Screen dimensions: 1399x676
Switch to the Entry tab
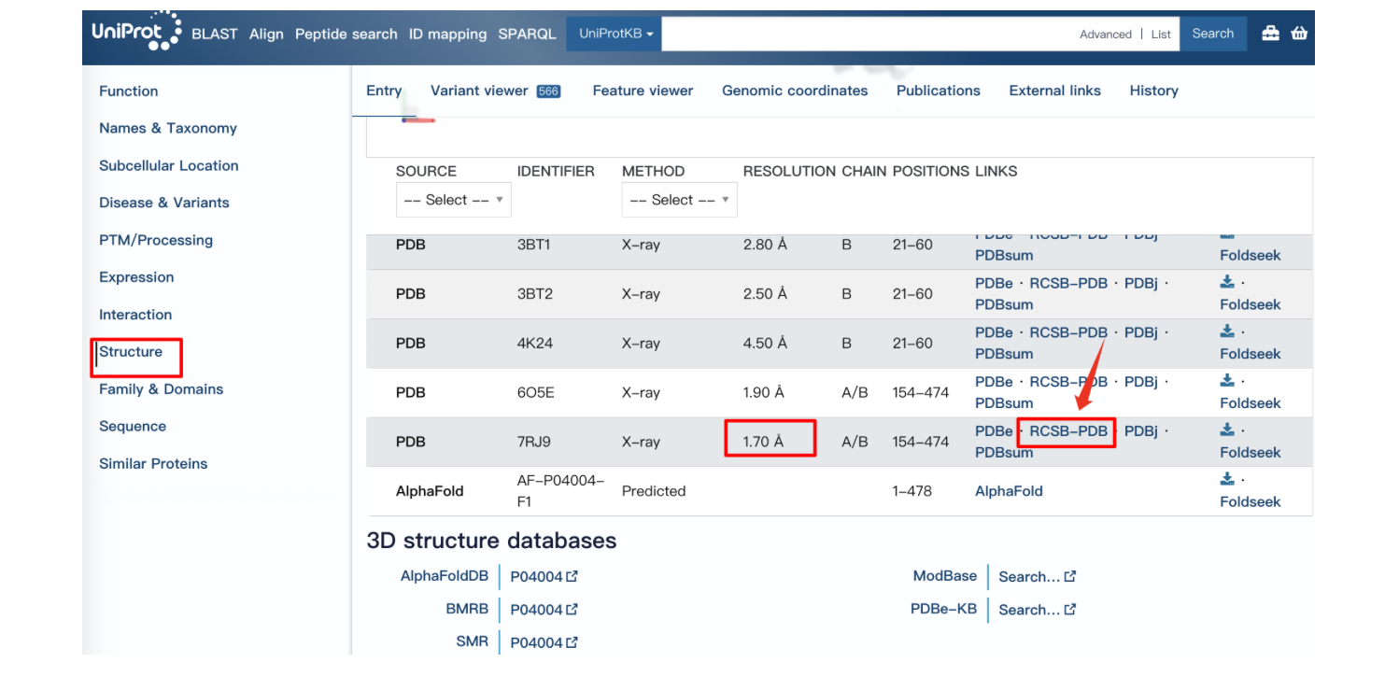click(x=384, y=91)
